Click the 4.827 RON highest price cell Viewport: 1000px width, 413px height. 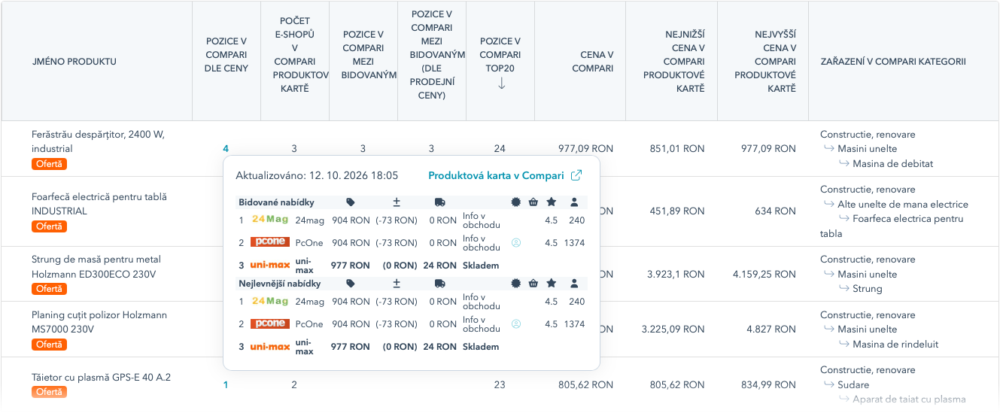click(x=771, y=329)
